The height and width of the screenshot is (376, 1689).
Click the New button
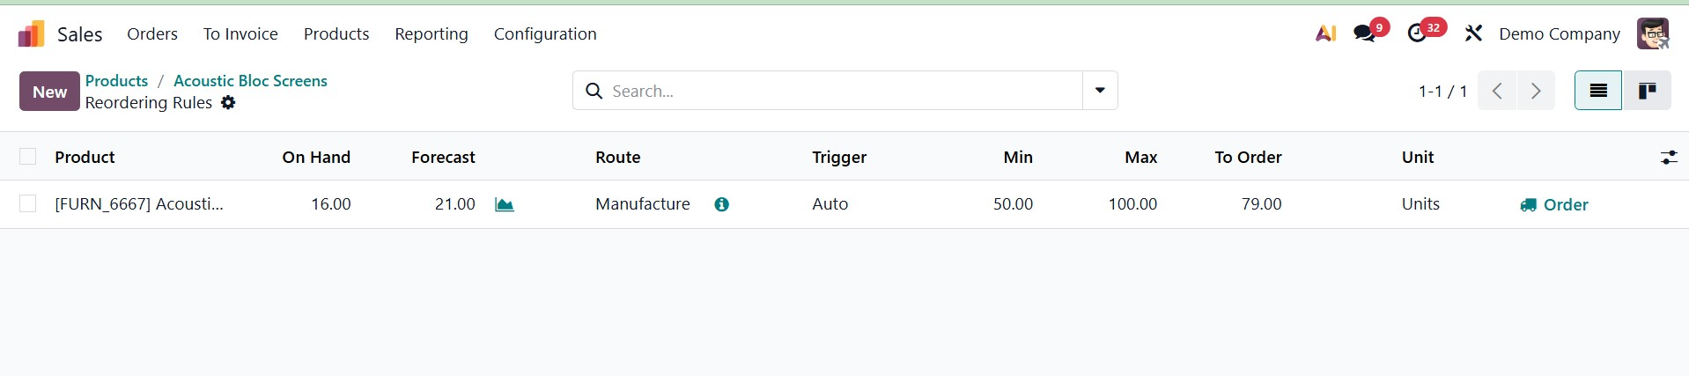click(x=49, y=92)
